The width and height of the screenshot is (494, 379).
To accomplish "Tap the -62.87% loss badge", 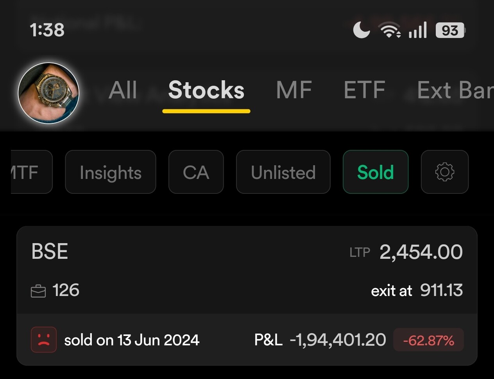I will tap(428, 340).
